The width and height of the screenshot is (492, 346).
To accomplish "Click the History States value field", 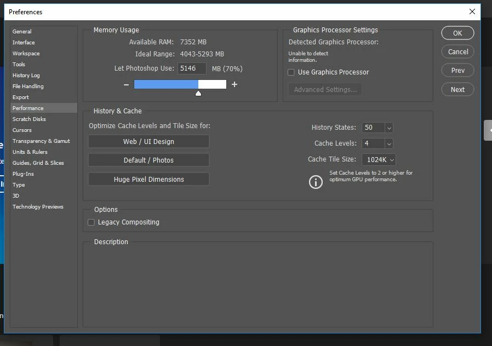I will coord(373,128).
